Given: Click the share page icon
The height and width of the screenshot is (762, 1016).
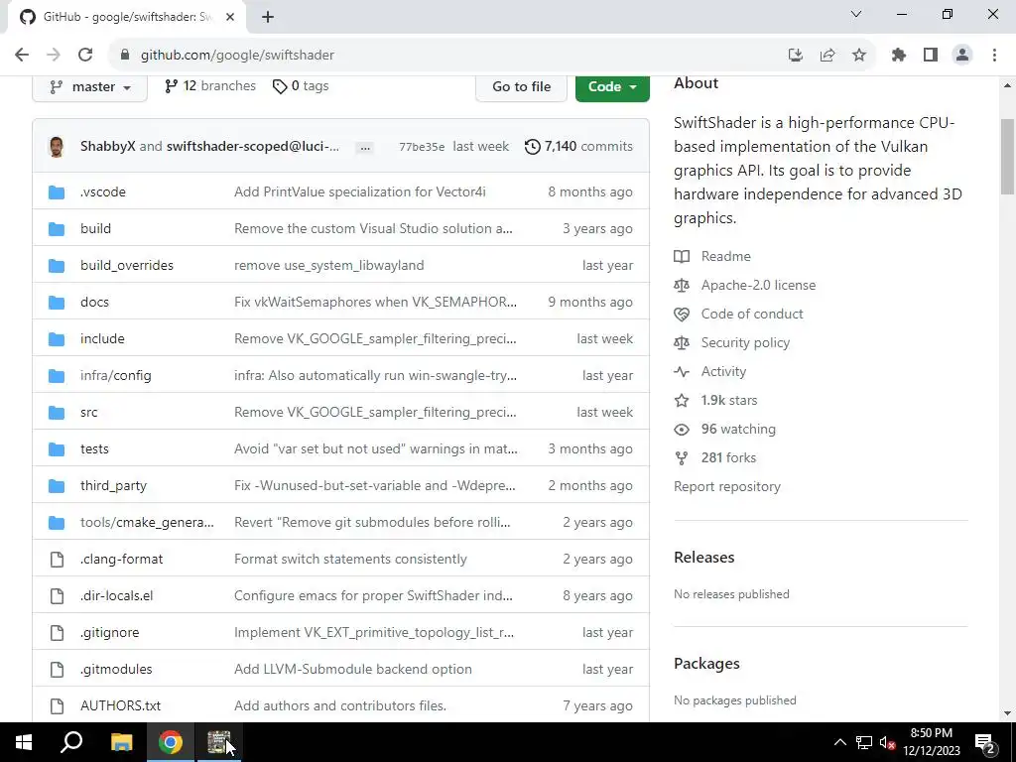Looking at the screenshot, I should point(827,56).
